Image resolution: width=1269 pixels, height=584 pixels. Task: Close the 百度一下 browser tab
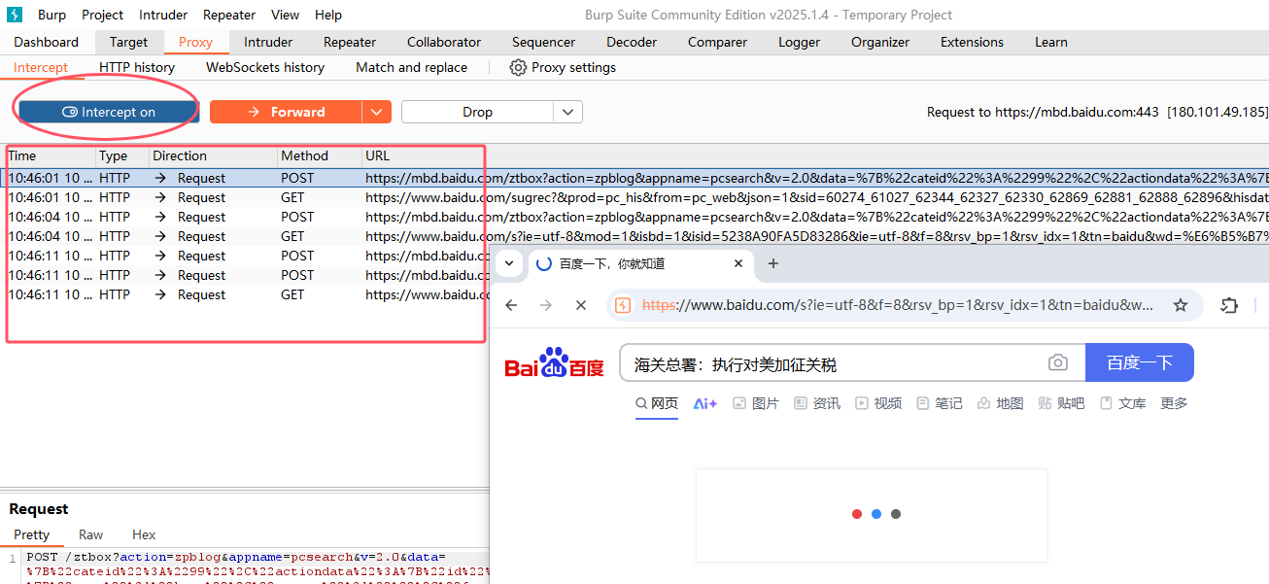pos(738,263)
